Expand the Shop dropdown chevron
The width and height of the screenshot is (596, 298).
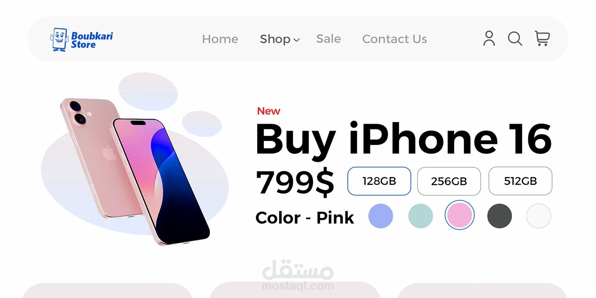(297, 40)
